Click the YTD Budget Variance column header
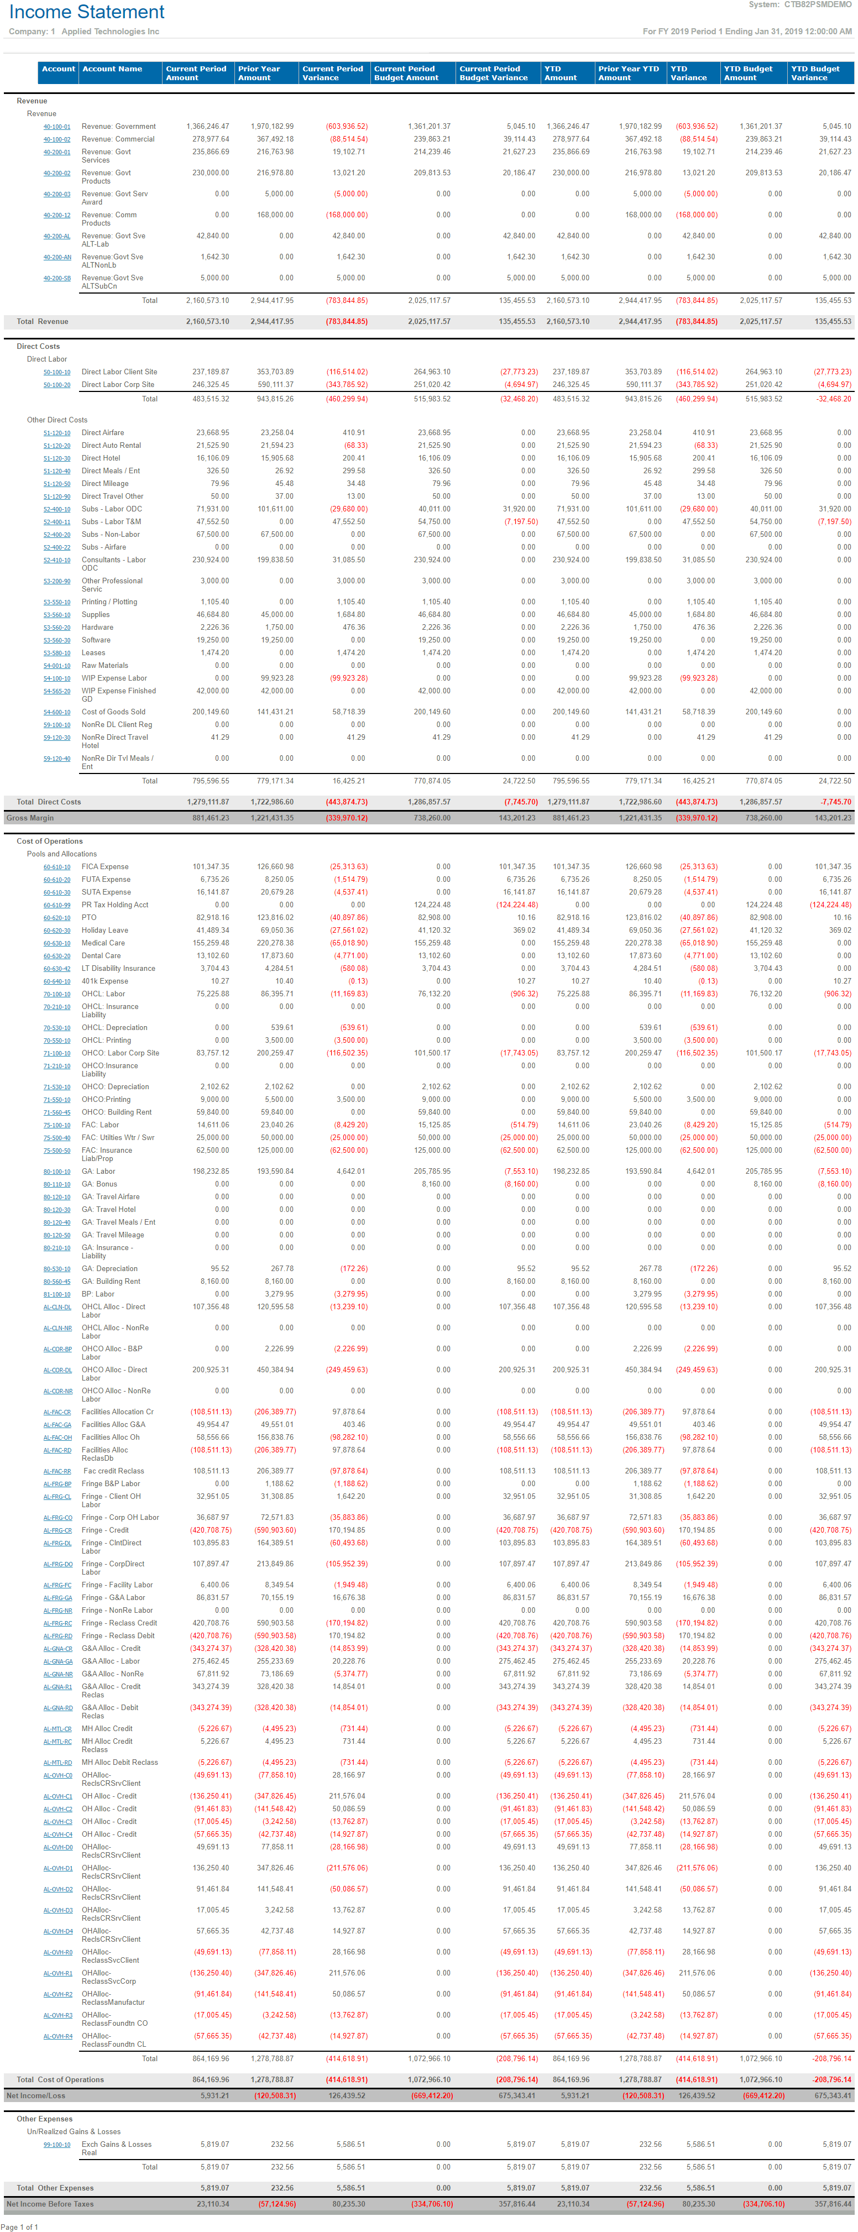This screenshot has width=858, height=2232. (x=819, y=74)
